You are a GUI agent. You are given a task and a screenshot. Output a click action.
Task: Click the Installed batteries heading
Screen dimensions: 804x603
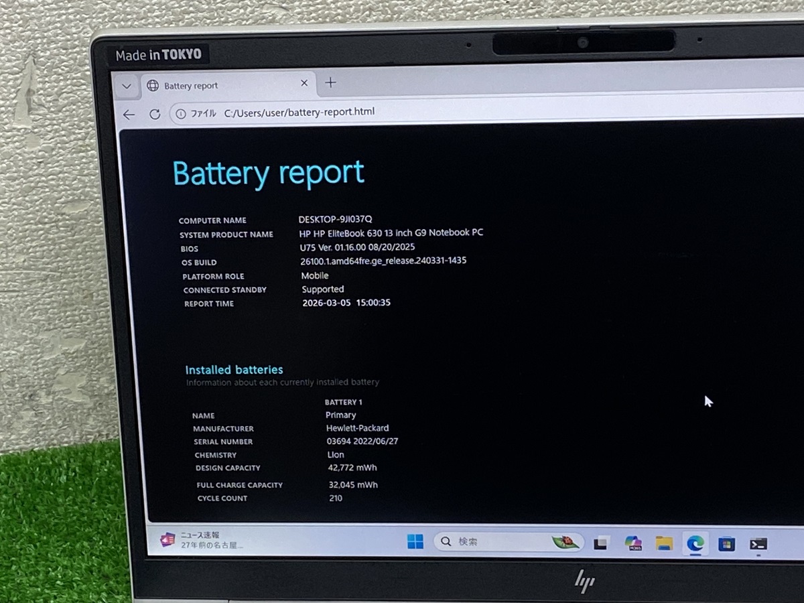pyautogui.click(x=234, y=370)
